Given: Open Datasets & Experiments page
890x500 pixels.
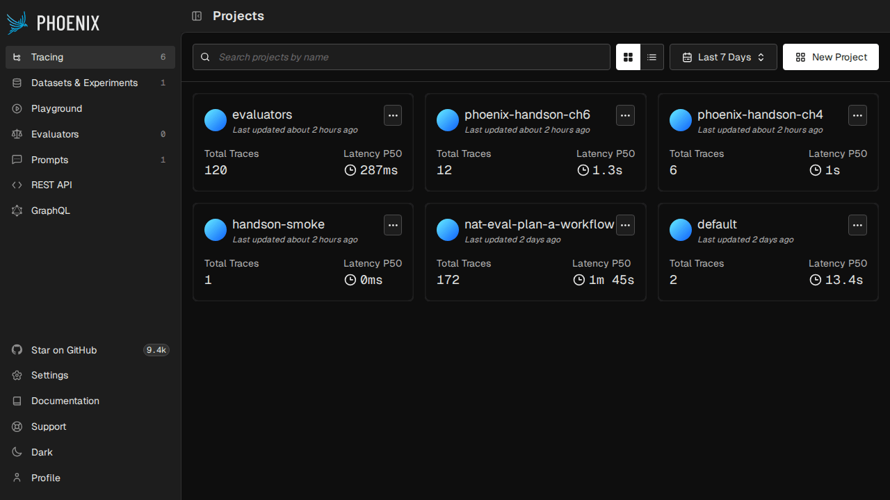Looking at the screenshot, I should click(90, 83).
